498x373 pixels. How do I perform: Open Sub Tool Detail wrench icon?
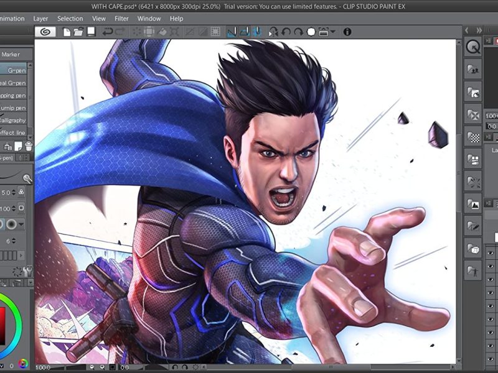tap(29, 271)
